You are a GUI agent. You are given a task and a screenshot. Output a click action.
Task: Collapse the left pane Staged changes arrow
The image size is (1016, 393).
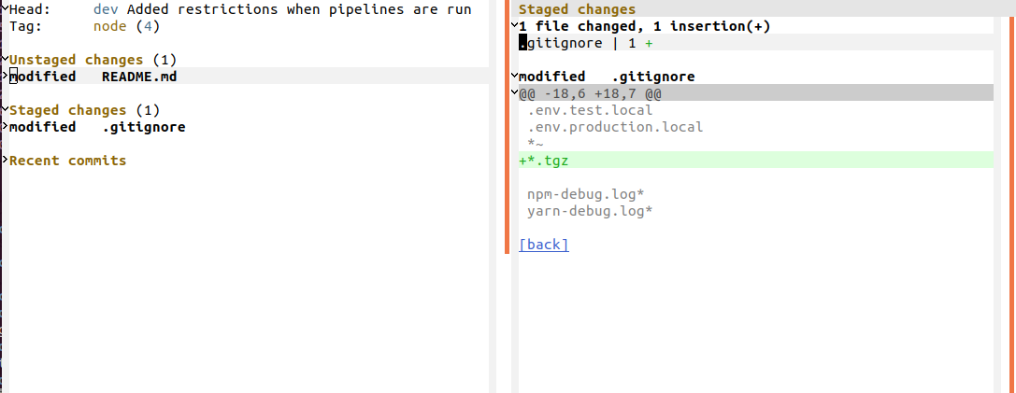5,110
